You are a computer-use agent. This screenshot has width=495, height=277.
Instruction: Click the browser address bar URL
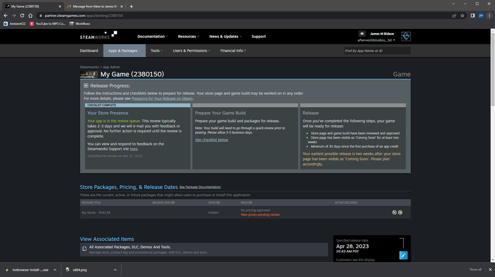coord(84,15)
